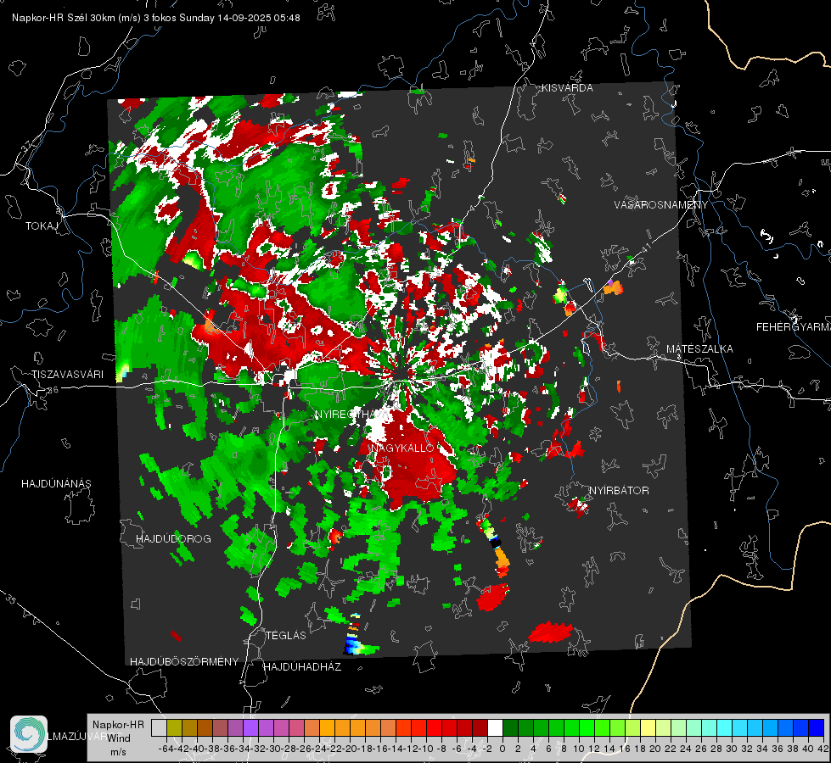831x763 pixels.
Task: Click the pale yellow legend swatch above 18
Action: 649,728
